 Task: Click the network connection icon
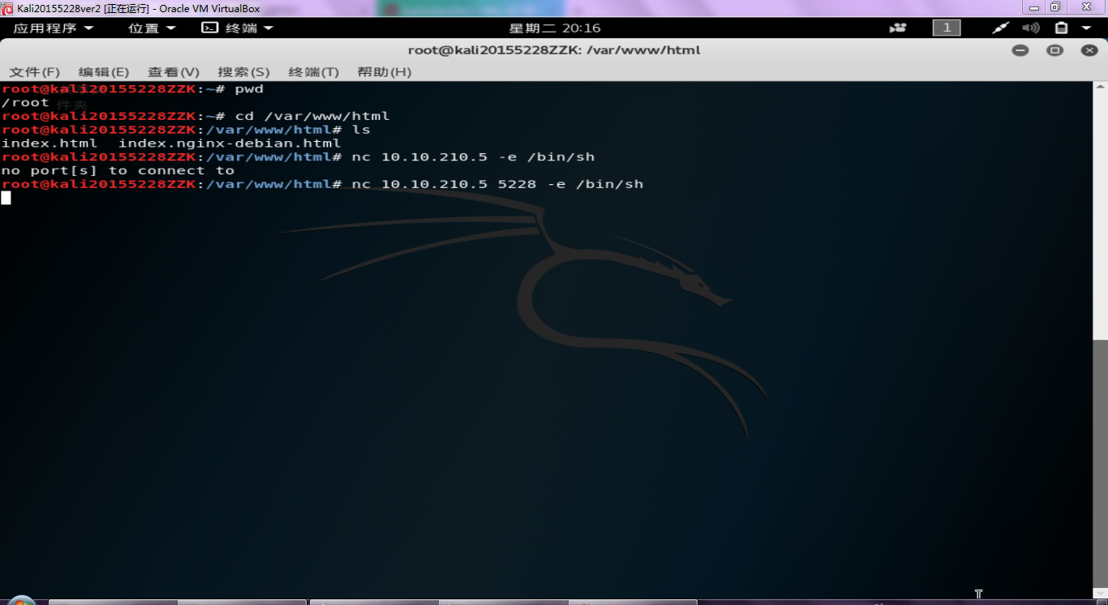point(1001,28)
